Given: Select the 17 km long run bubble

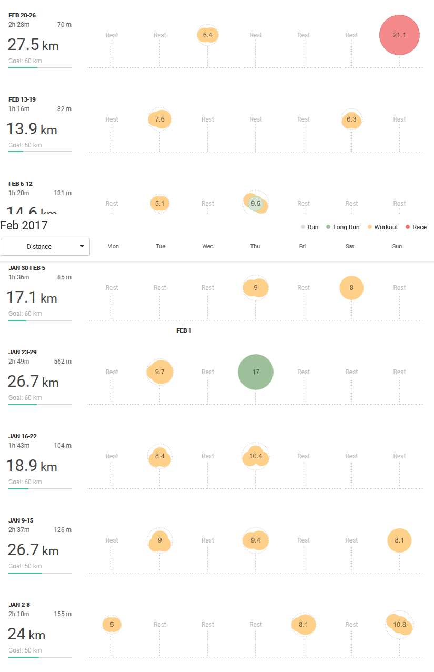Looking at the screenshot, I should (x=256, y=372).
